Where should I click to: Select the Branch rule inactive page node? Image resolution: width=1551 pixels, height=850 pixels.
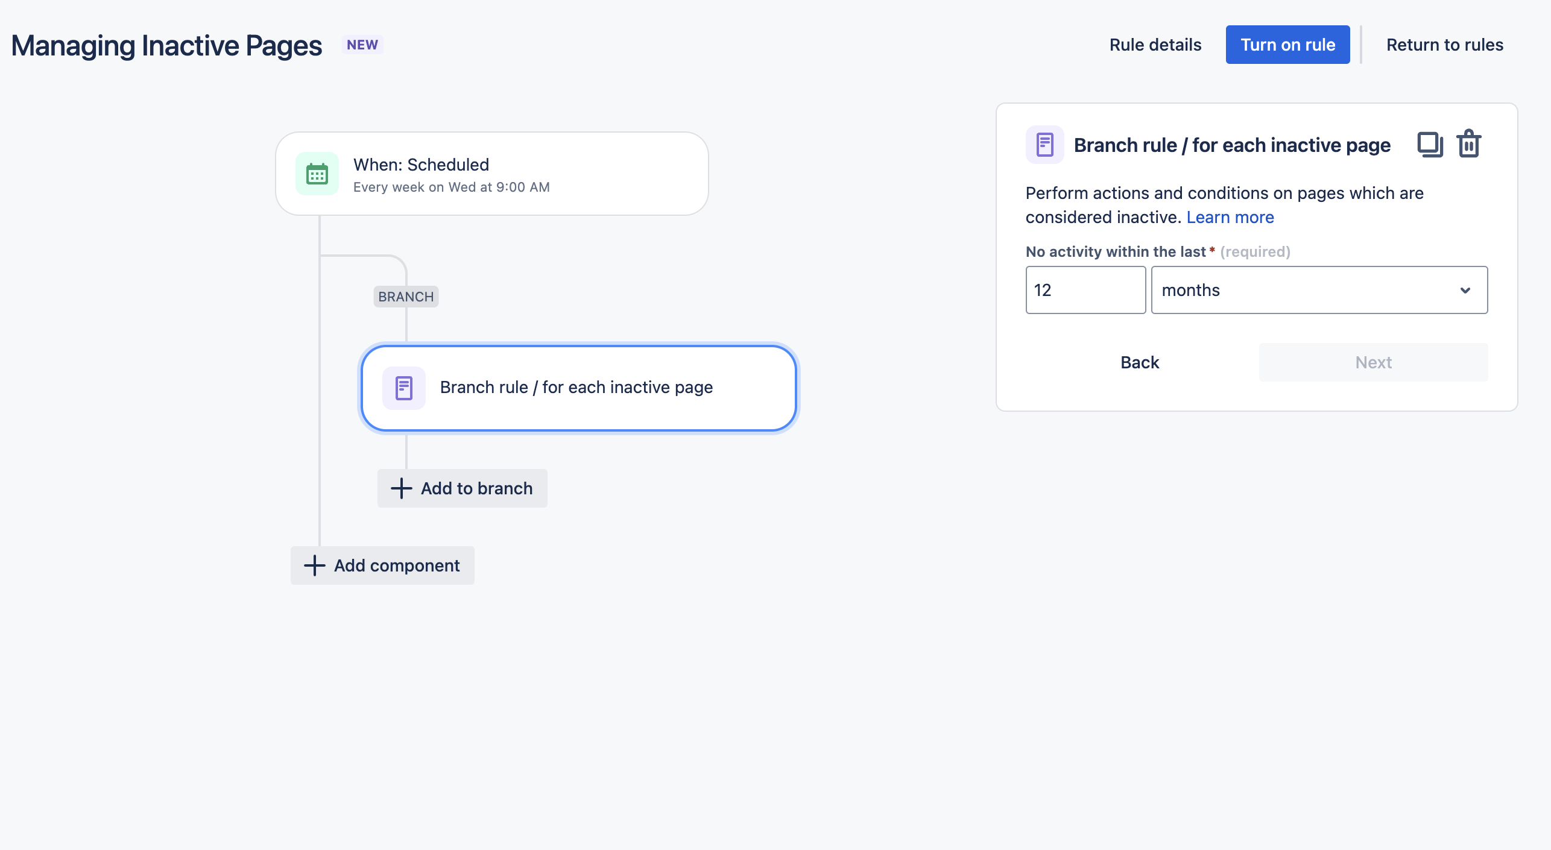click(x=579, y=388)
